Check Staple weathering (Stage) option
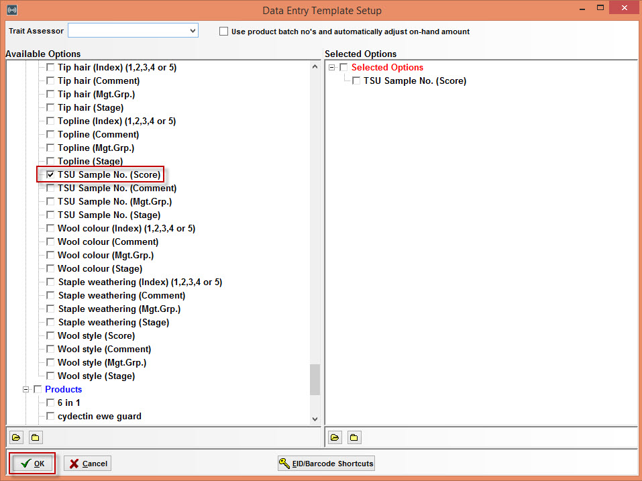Viewport: 642px width, 481px height. click(50, 322)
